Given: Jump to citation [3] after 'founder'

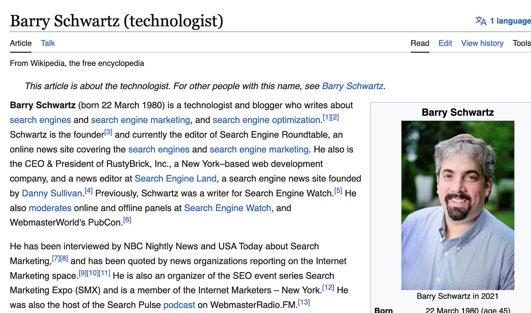Looking at the screenshot, I should 108,132.
